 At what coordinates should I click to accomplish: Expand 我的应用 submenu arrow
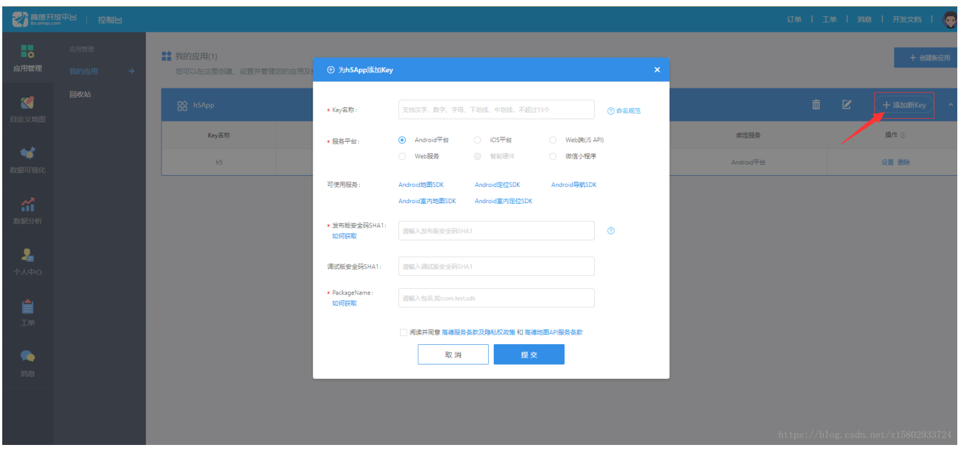tap(131, 71)
